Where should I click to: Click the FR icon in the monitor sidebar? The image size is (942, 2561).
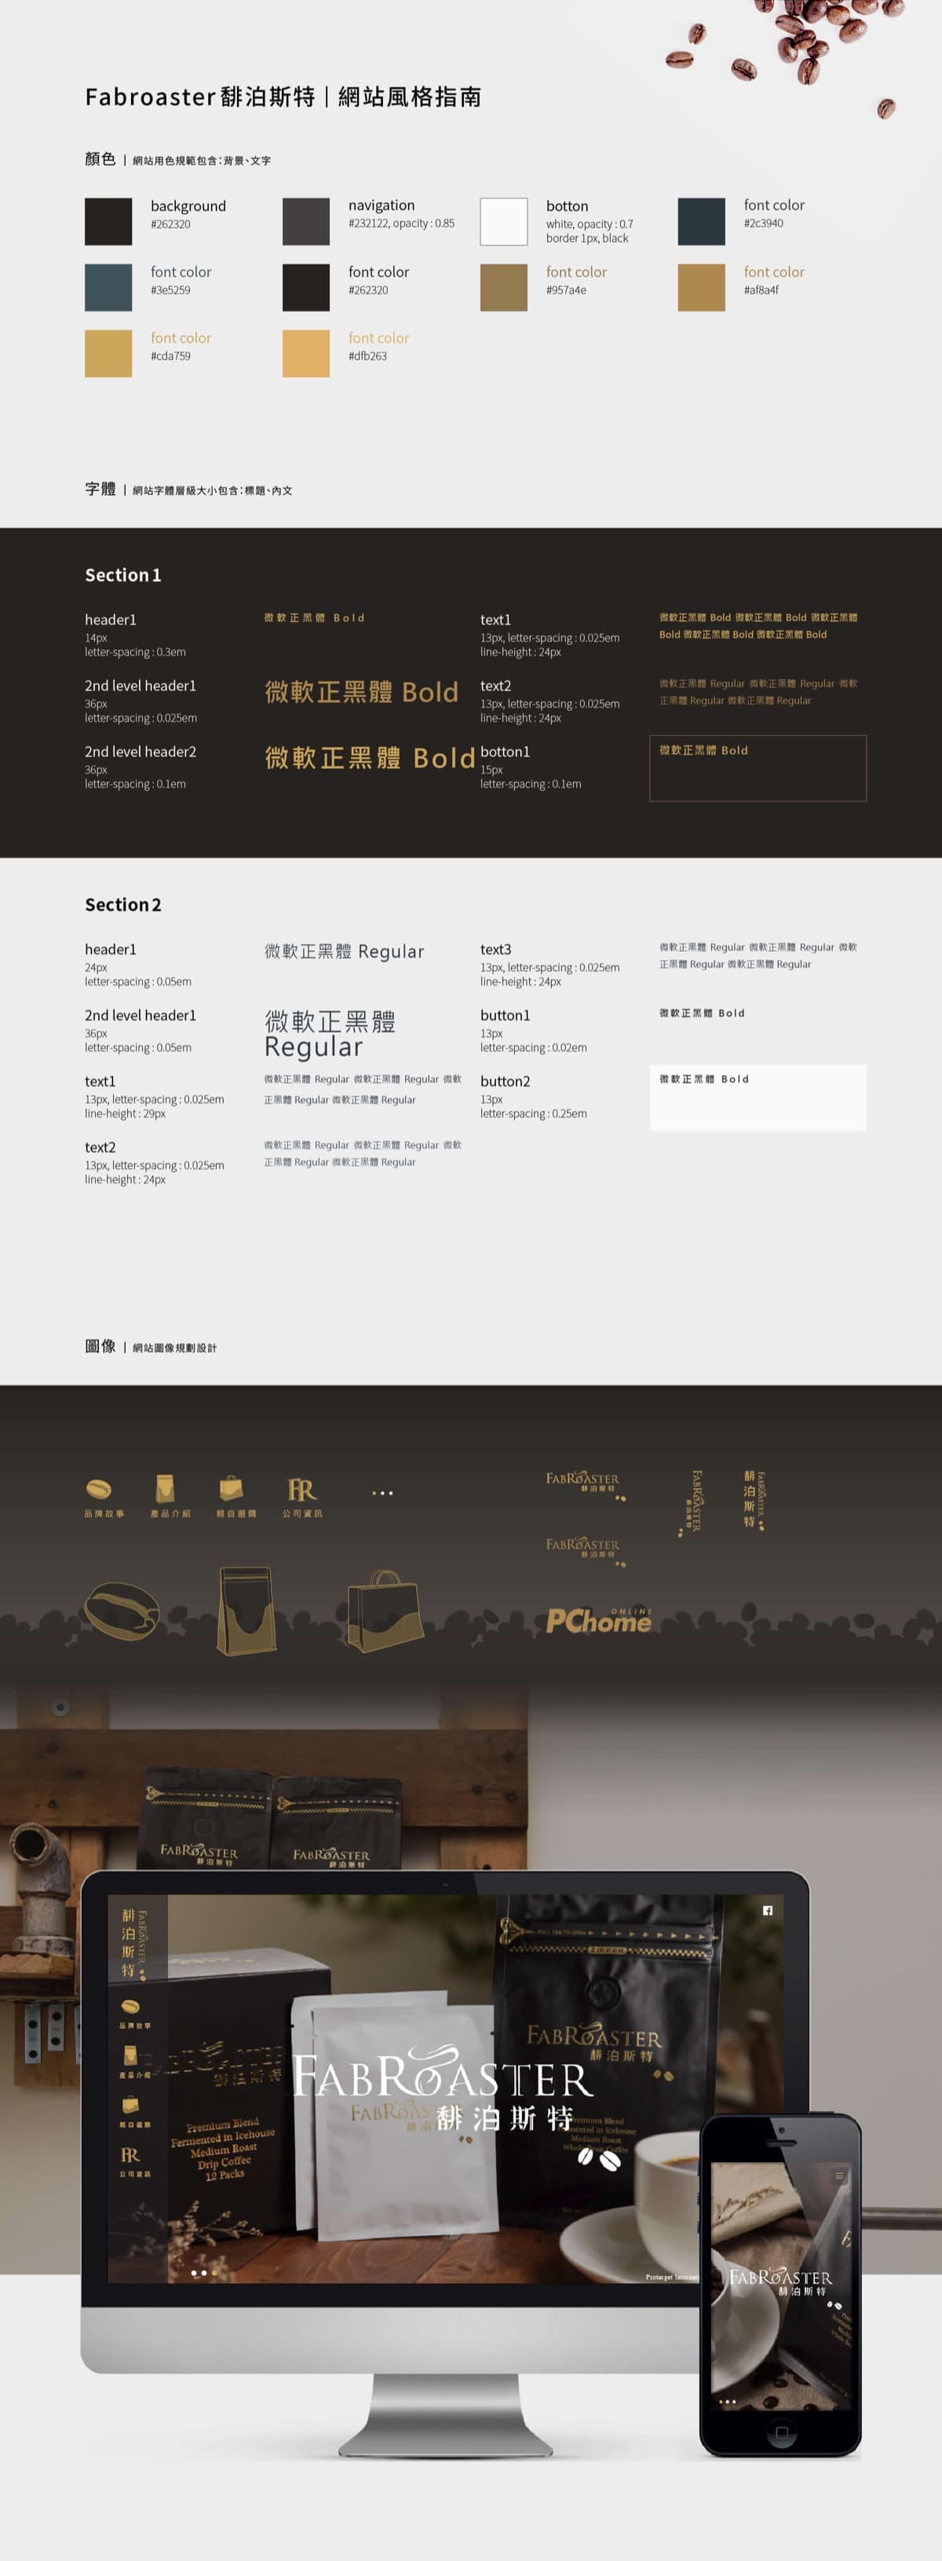[130, 2154]
